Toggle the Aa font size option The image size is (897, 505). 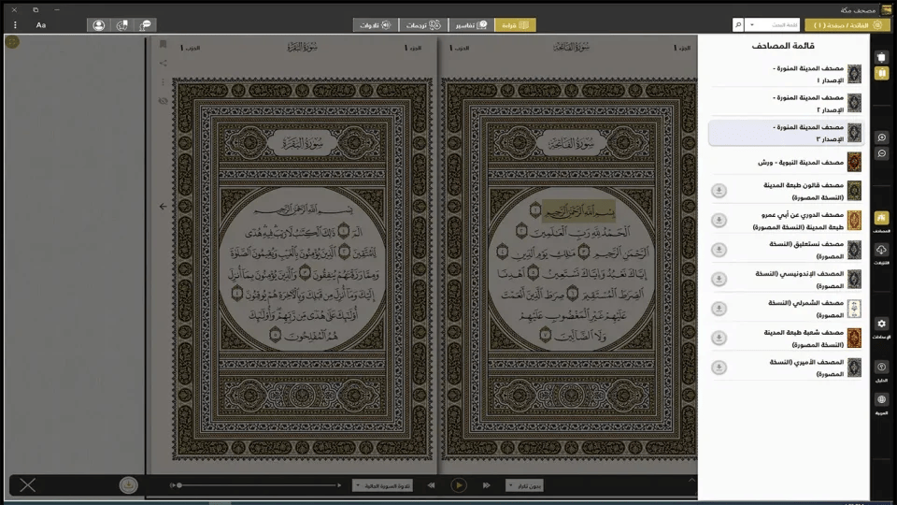(x=41, y=25)
